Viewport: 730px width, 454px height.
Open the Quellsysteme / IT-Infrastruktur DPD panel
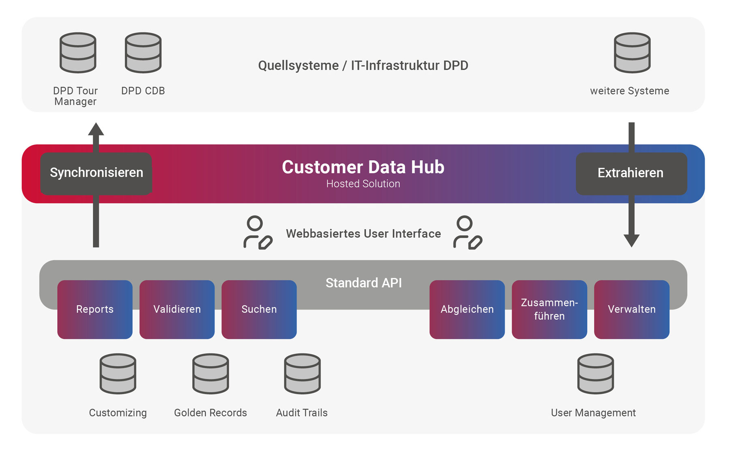(x=363, y=65)
